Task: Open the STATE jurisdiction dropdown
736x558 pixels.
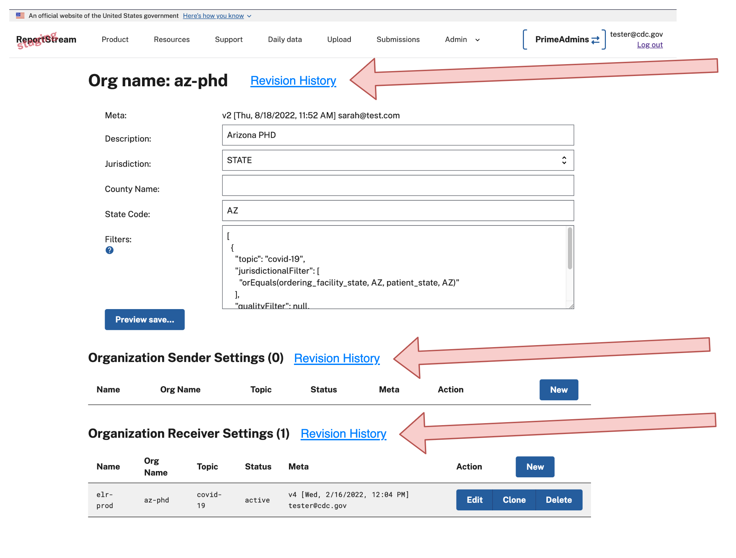Action: tap(398, 160)
